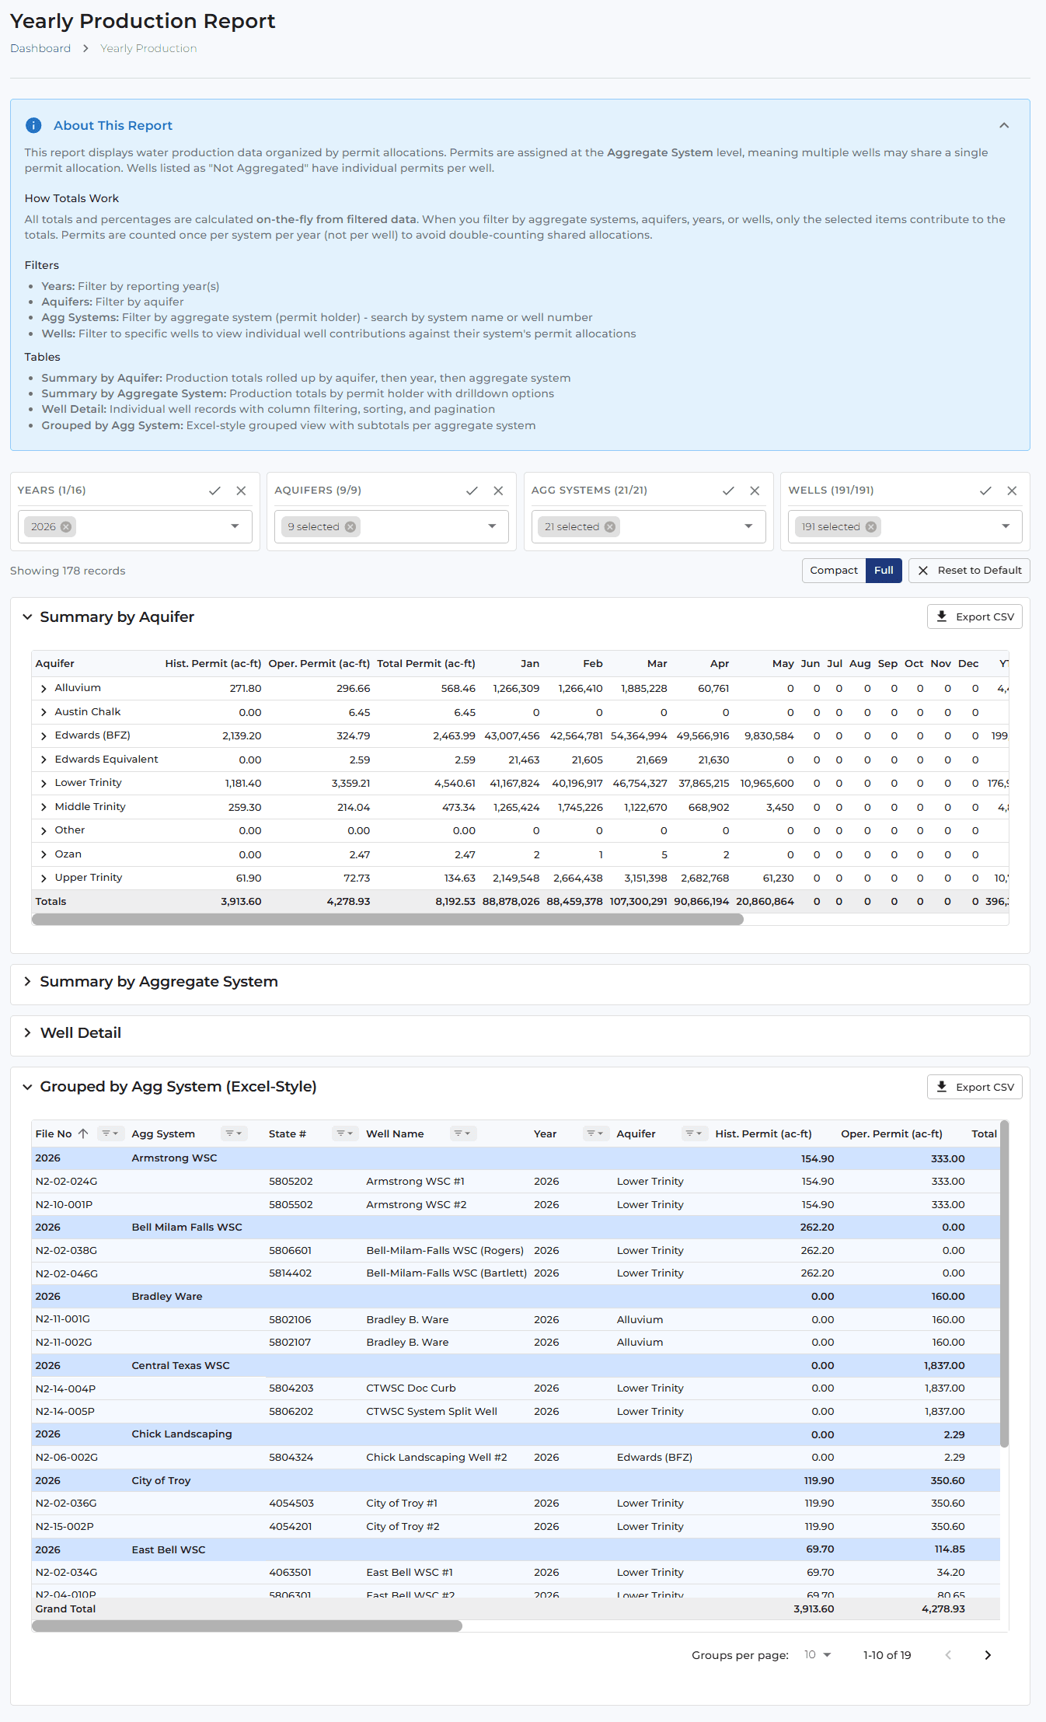Select all wells with the checkmark icon
Screen dimensions: 1046x1722
coord(985,491)
